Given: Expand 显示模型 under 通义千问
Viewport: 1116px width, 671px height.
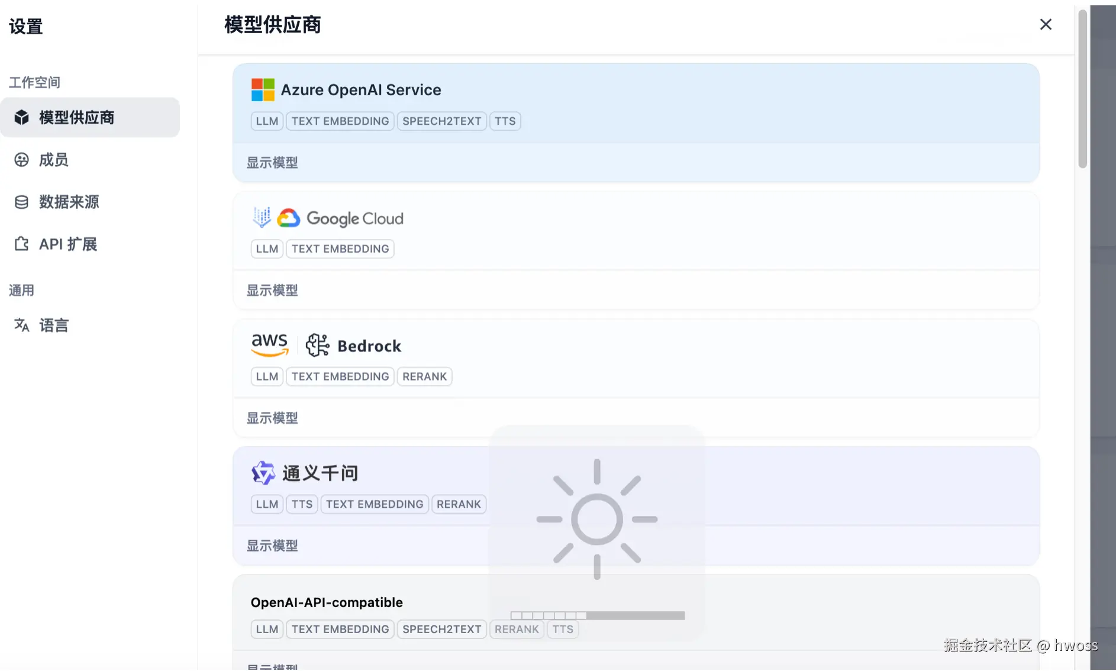Looking at the screenshot, I should (272, 546).
